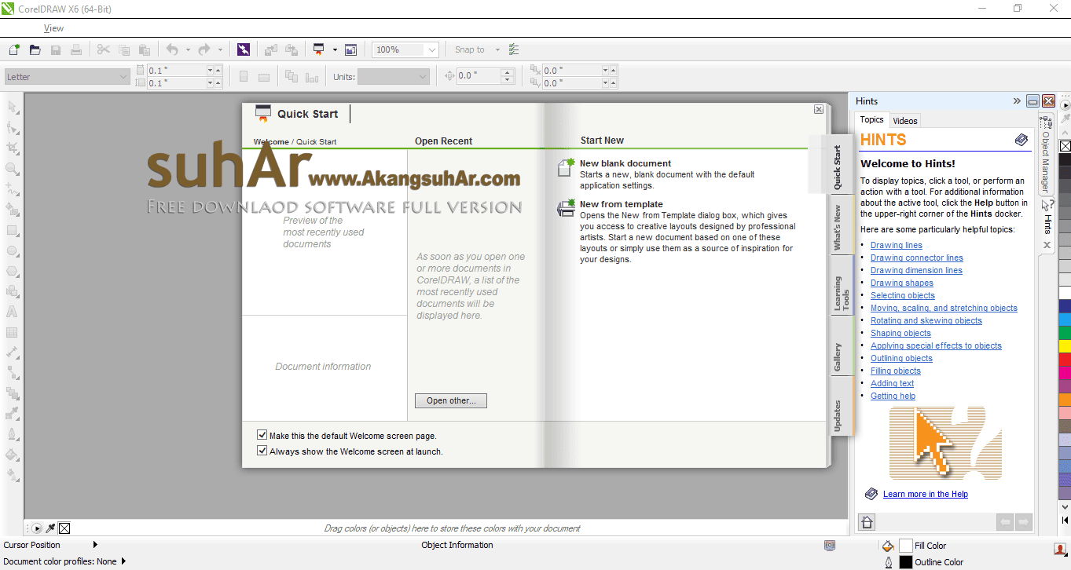The height and width of the screenshot is (570, 1071).
Task: Click the page width 0.1" input field
Action: click(177, 70)
